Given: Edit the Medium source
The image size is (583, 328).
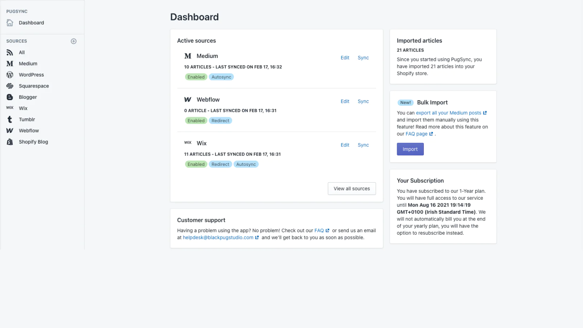Looking at the screenshot, I should pos(345,58).
